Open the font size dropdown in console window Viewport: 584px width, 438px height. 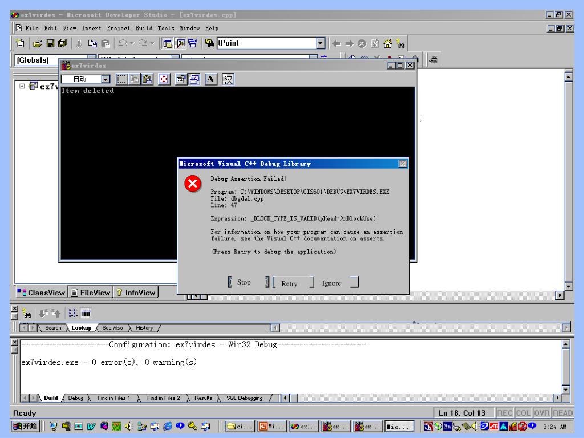pyautogui.click(x=106, y=79)
